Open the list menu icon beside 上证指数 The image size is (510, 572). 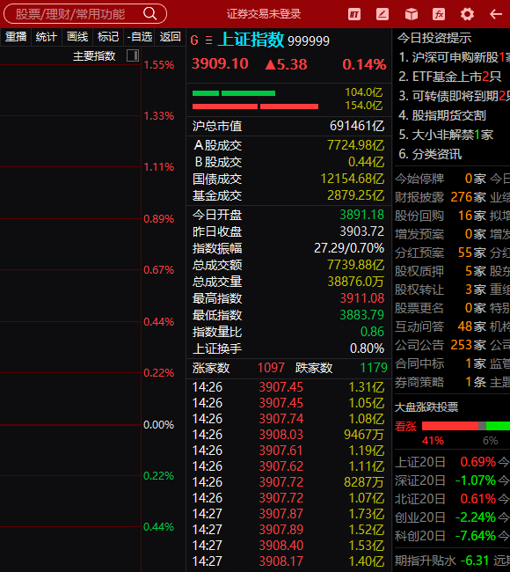click(208, 40)
